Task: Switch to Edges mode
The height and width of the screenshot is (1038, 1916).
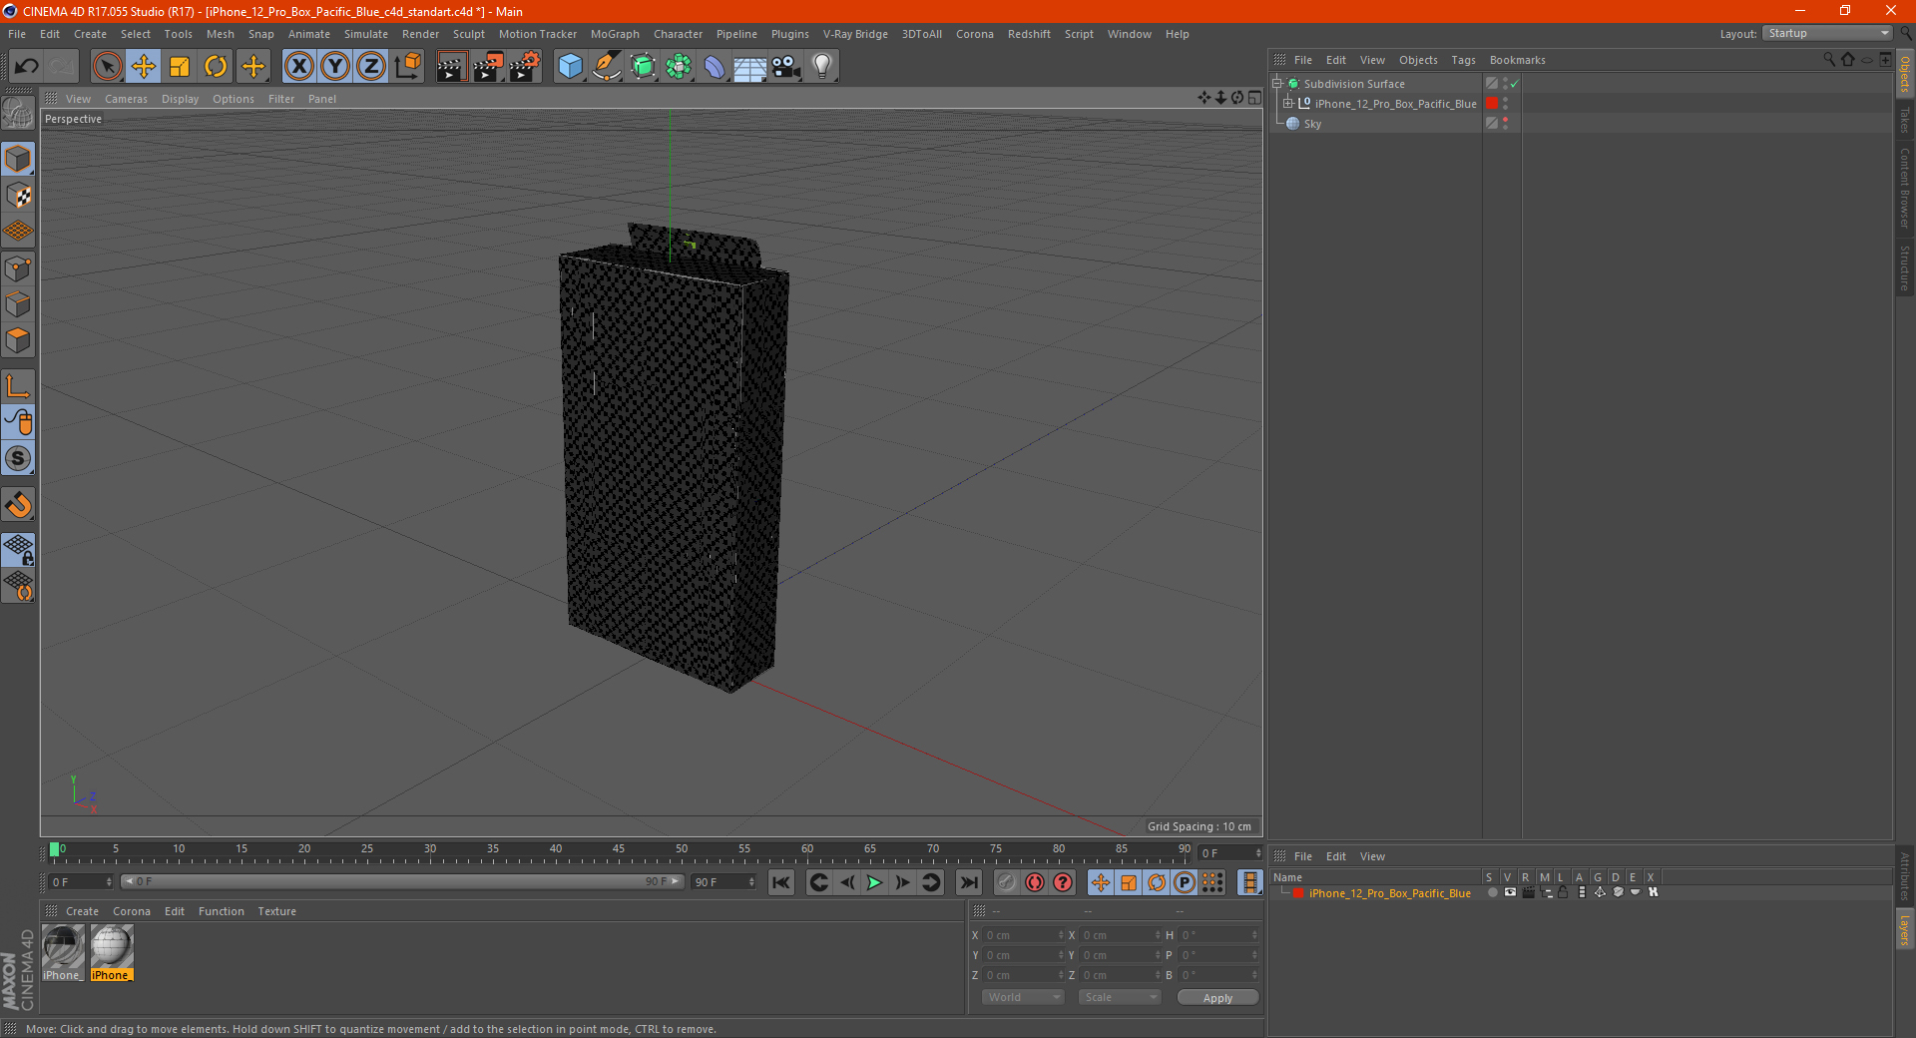Action: pos(18,304)
